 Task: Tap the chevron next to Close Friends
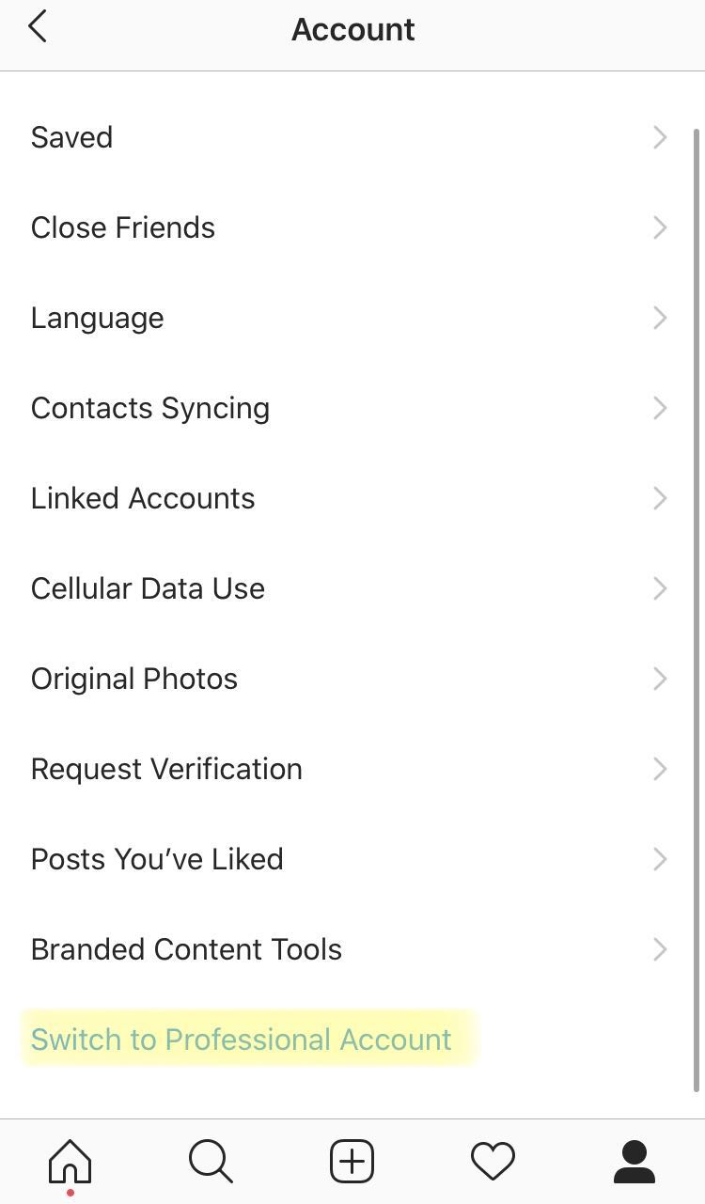[x=660, y=227]
